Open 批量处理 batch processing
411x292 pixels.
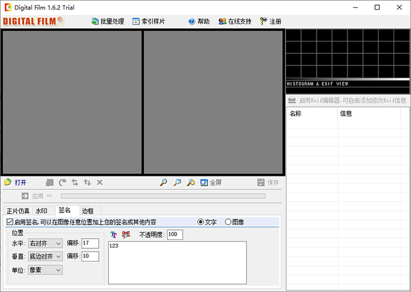click(107, 21)
